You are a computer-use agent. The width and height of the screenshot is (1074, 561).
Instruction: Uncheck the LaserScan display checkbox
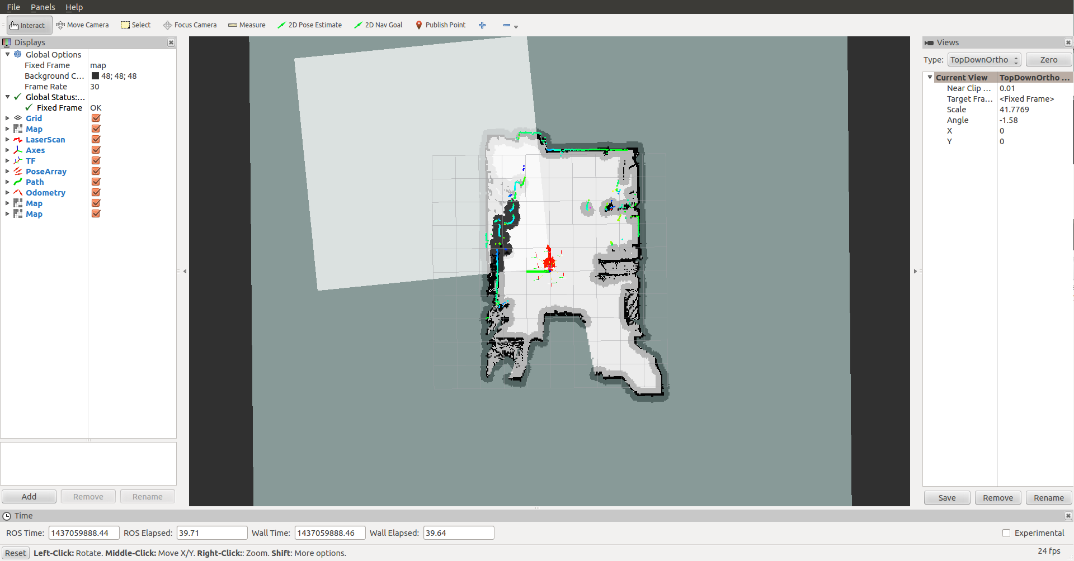tap(96, 139)
